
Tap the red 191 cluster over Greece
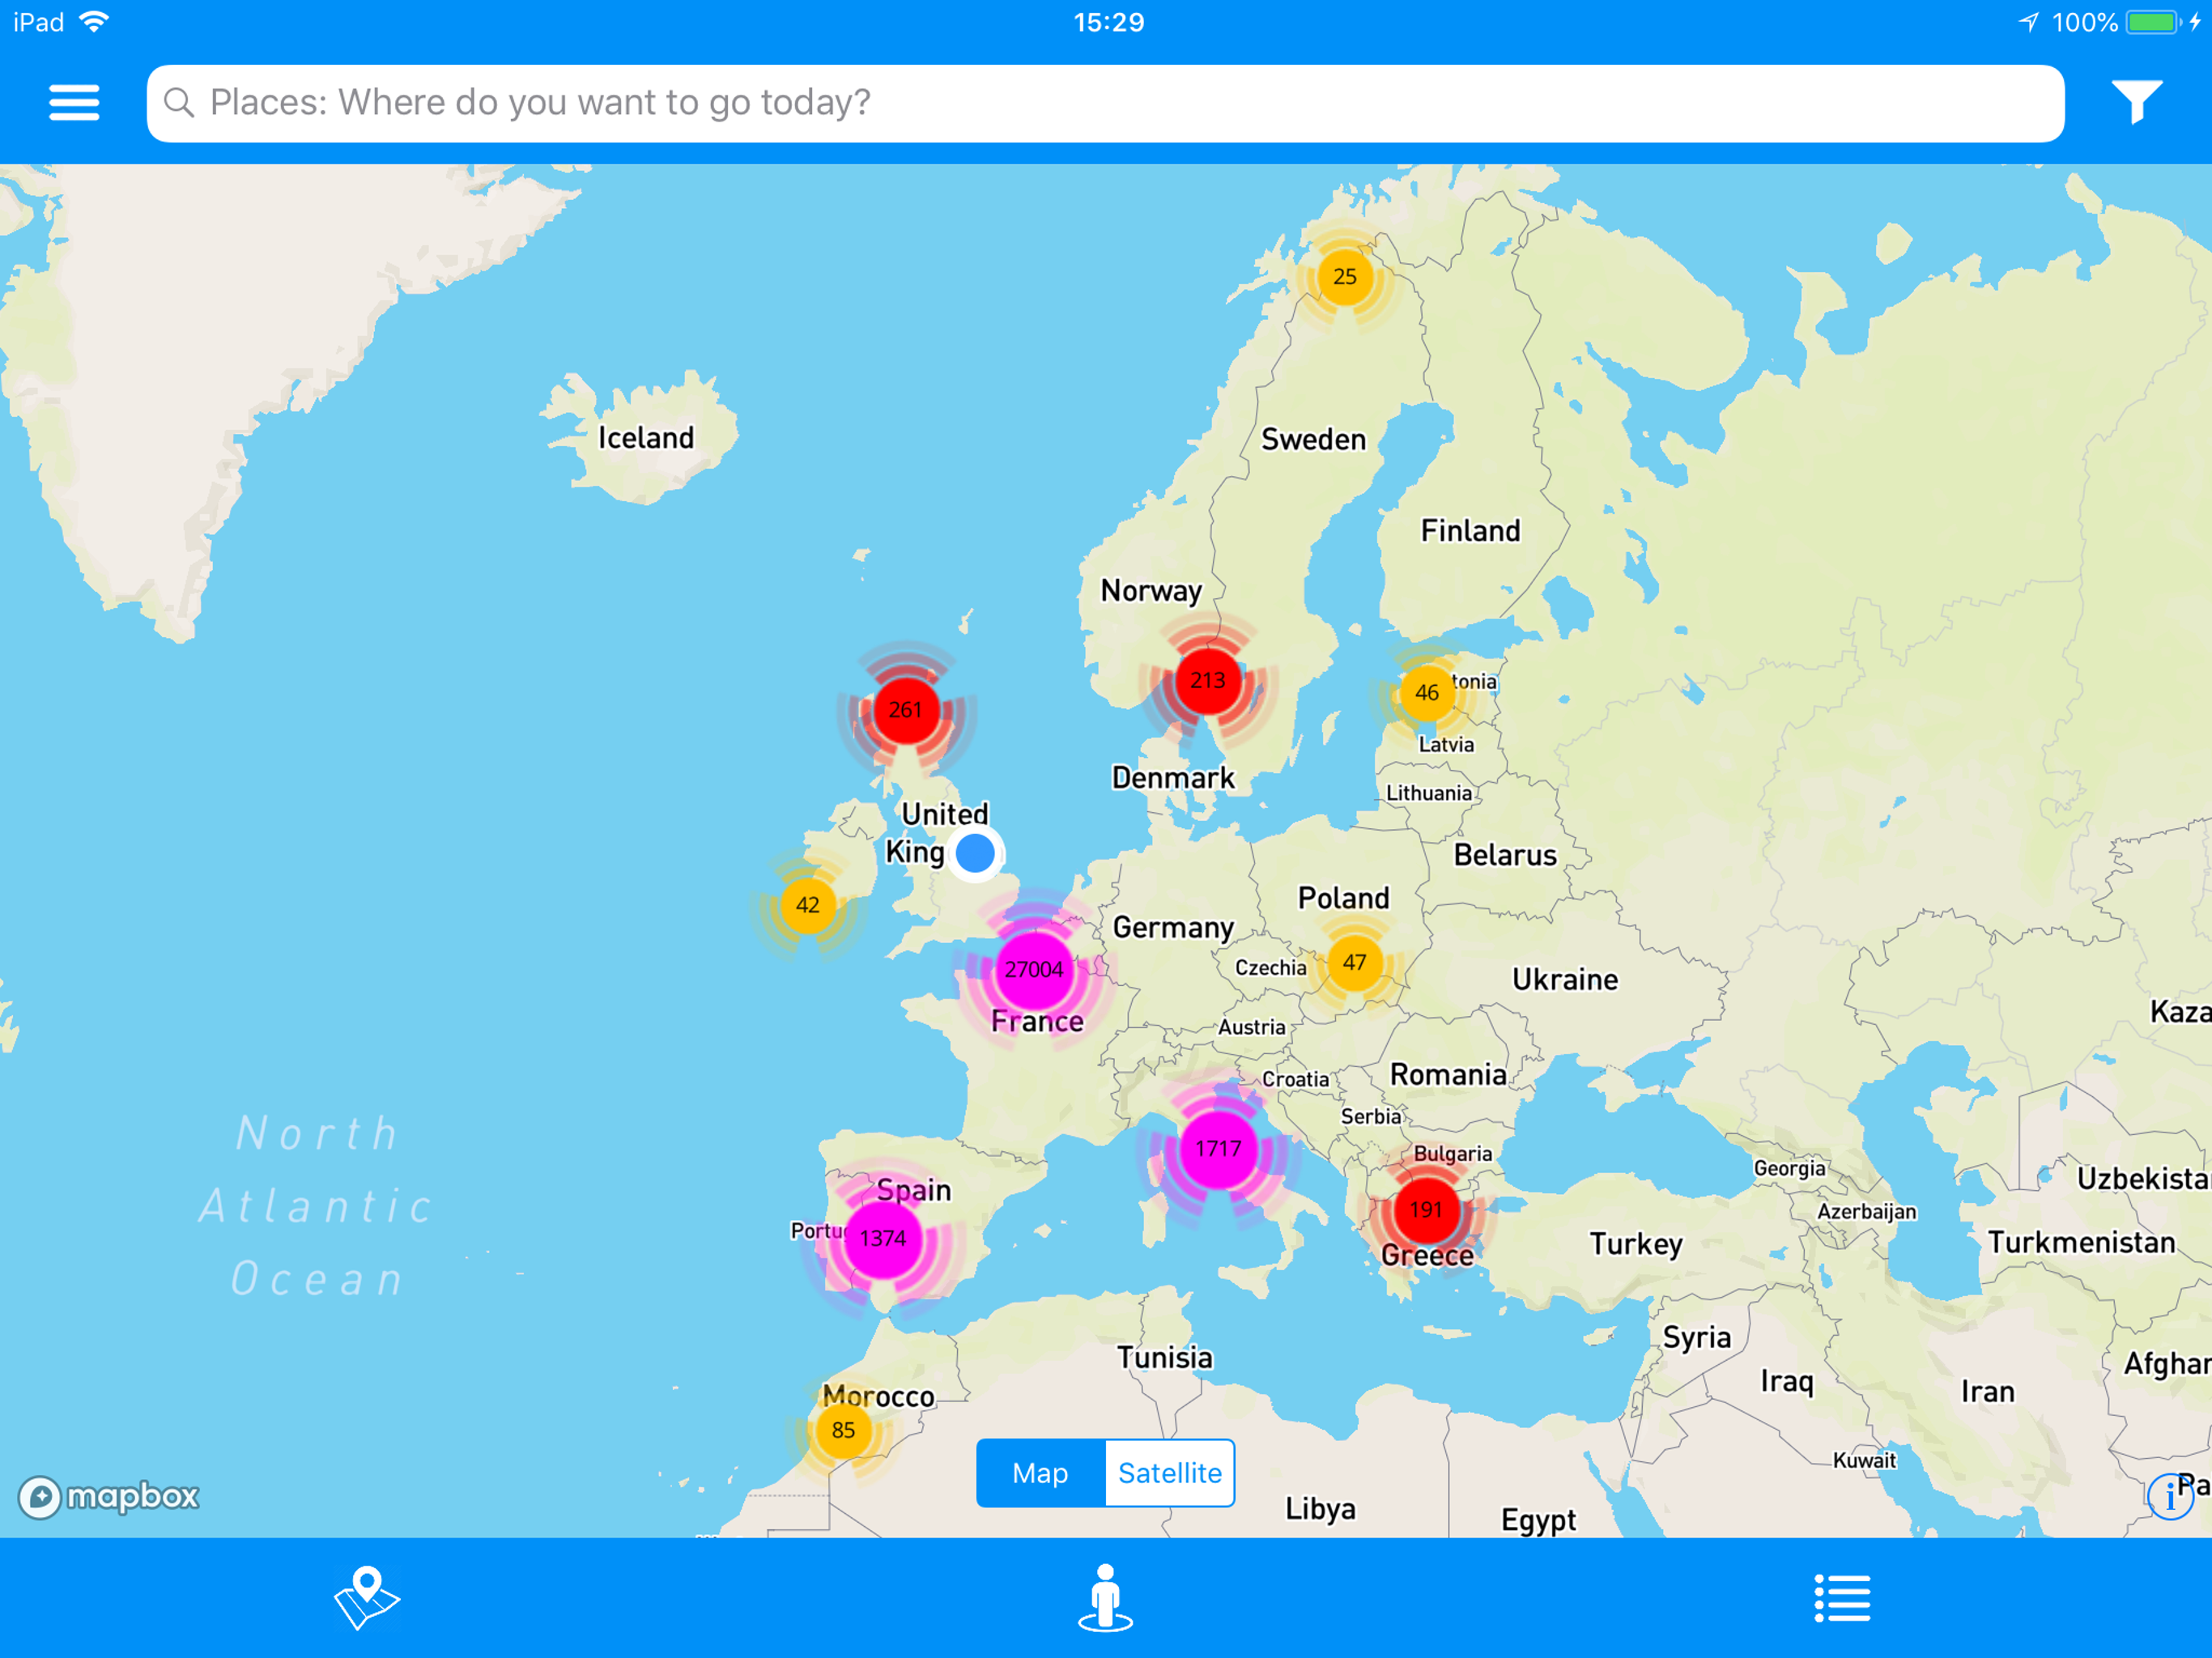[1426, 1210]
